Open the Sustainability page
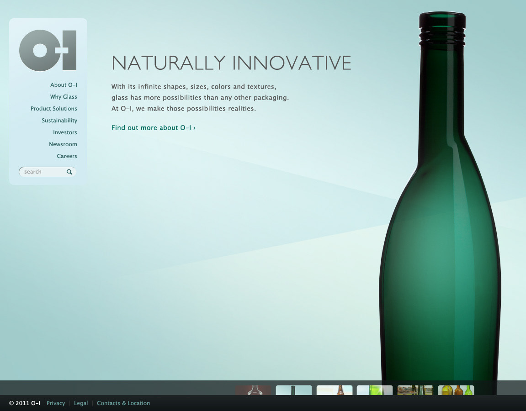Screen dimensions: 526x411 coord(59,121)
